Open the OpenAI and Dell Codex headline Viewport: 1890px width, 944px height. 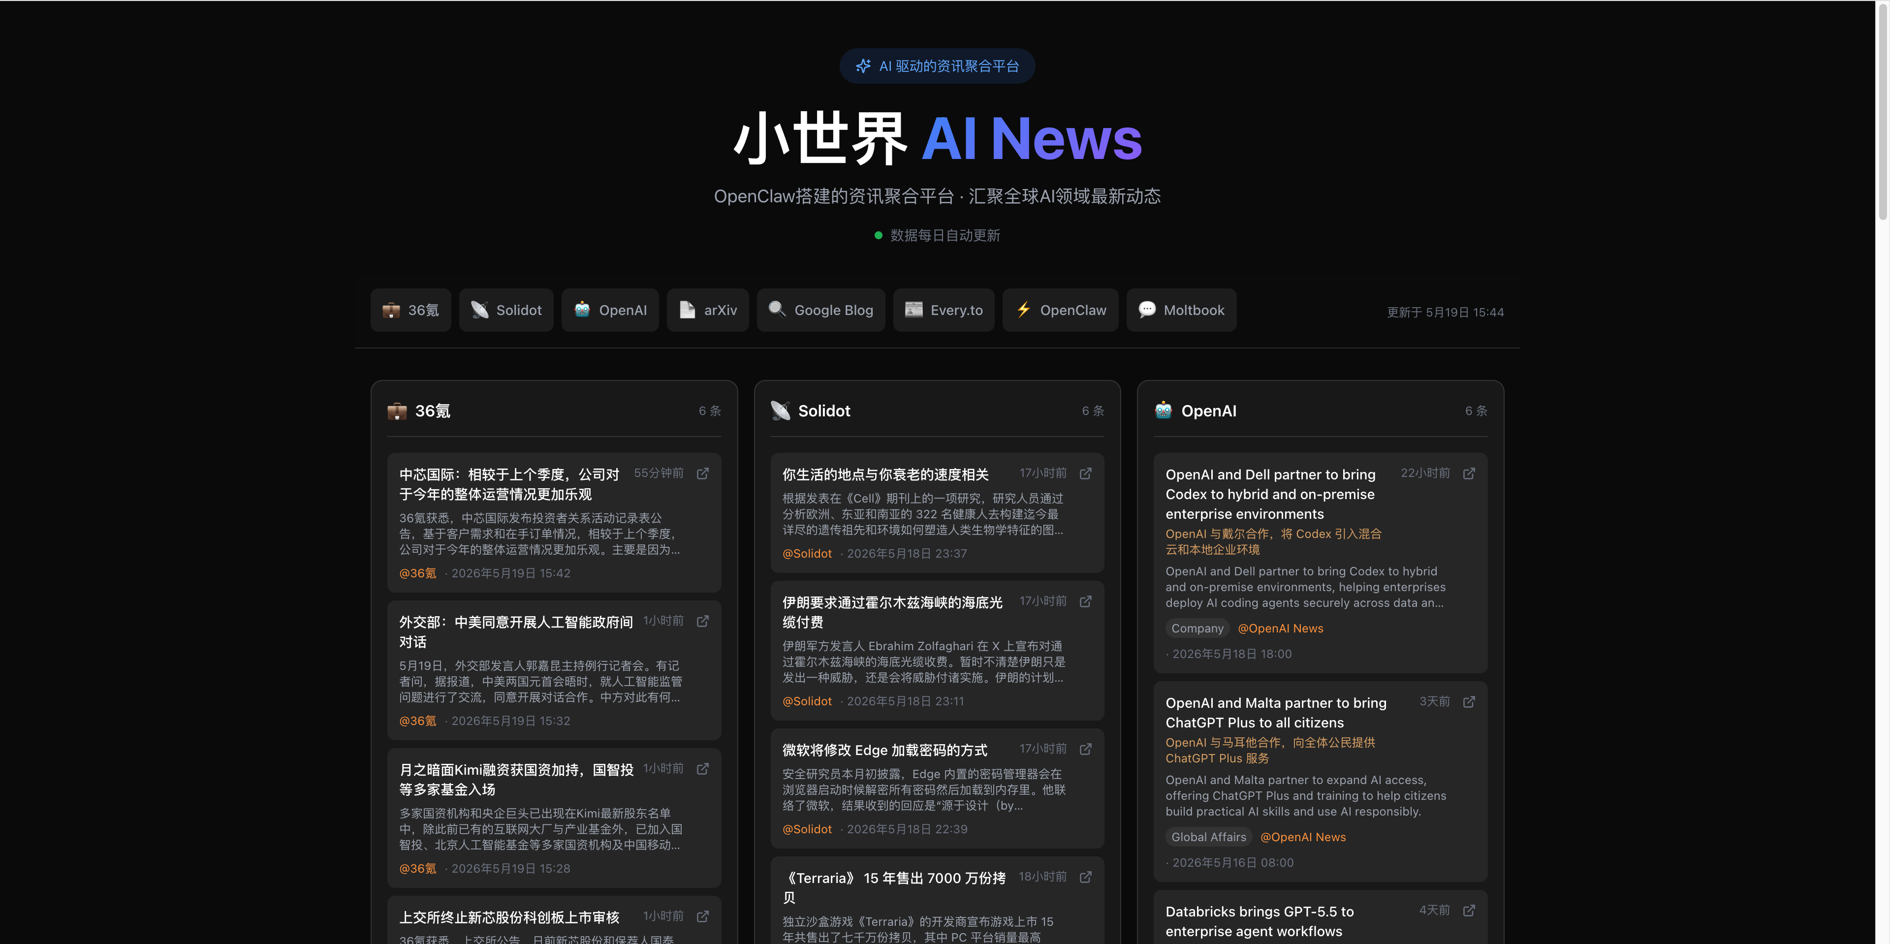point(1271,494)
